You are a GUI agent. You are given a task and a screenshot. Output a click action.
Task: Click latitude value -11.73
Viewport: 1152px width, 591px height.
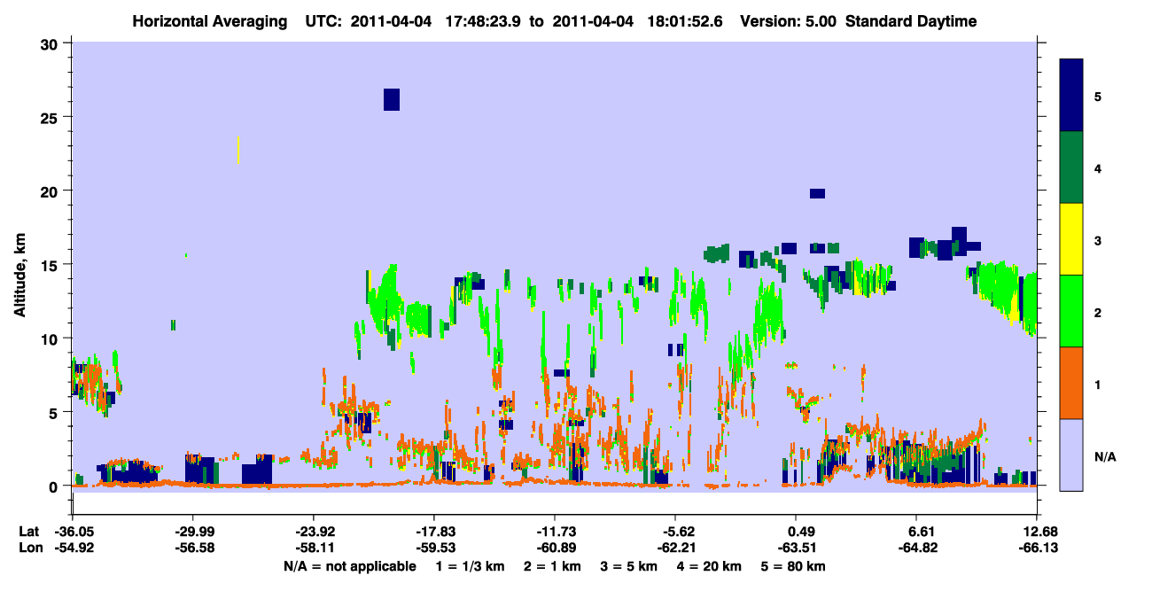click(x=555, y=532)
